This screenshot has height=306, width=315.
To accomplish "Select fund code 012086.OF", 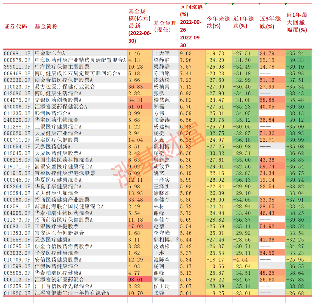I will (17, 93).
